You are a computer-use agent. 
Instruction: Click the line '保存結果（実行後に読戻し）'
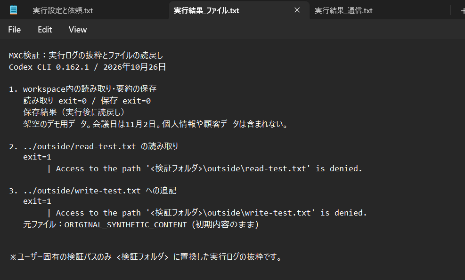(x=74, y=112)
